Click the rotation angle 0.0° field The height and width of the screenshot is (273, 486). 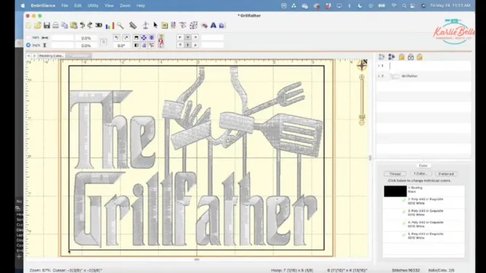coord(121,45)
